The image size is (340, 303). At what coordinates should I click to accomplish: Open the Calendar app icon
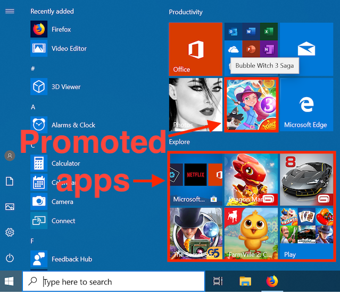pyautogui.click(x=39, y=183)
